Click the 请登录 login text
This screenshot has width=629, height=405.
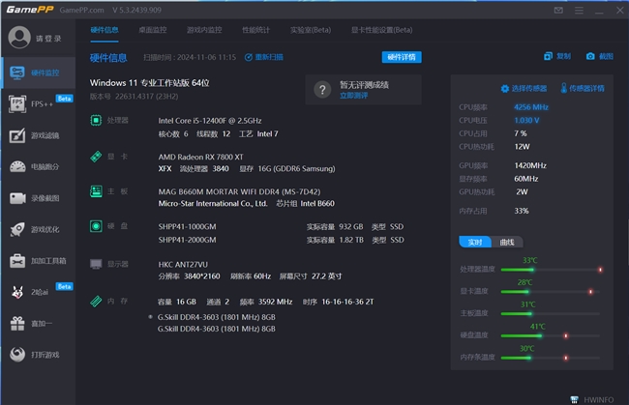pos(48,39)
